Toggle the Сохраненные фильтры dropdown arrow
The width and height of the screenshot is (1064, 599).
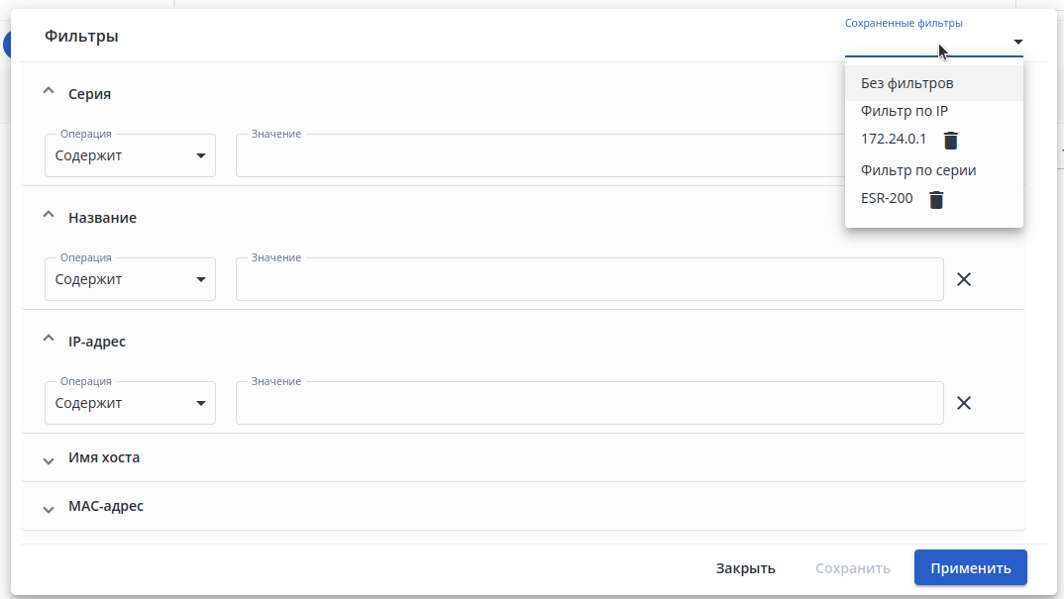coord(1017,42)
